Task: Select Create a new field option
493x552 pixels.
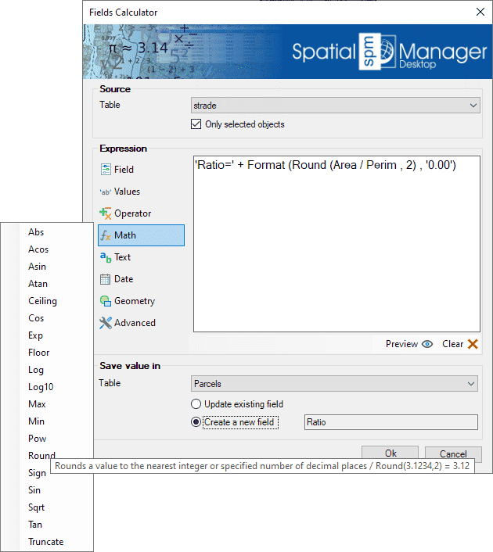Action: (x=196, y=422)
